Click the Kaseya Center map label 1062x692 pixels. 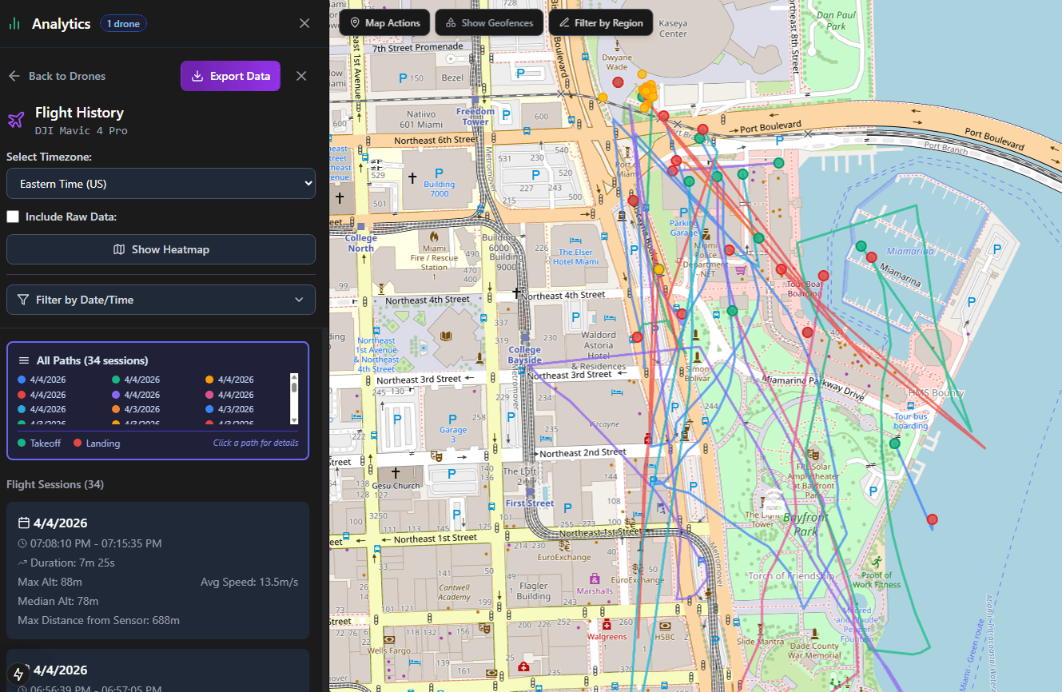[673, 29]
